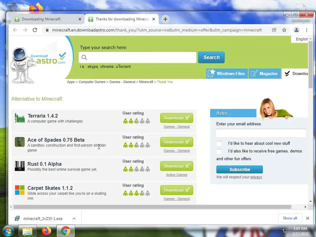Open the Windows Files tab

coord(227,73)
